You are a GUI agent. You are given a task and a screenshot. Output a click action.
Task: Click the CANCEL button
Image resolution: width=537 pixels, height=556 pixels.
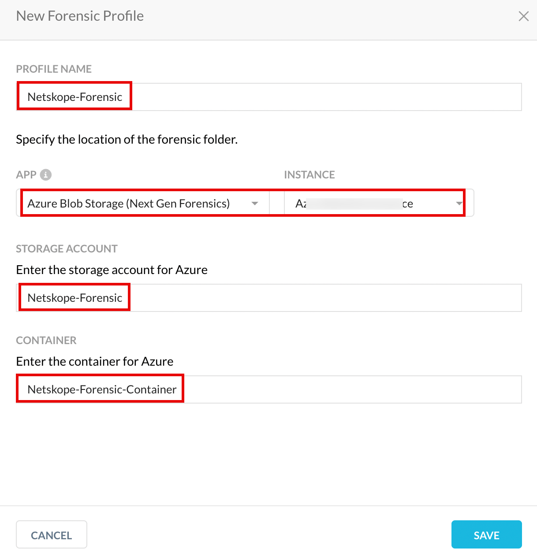[52, 535]
